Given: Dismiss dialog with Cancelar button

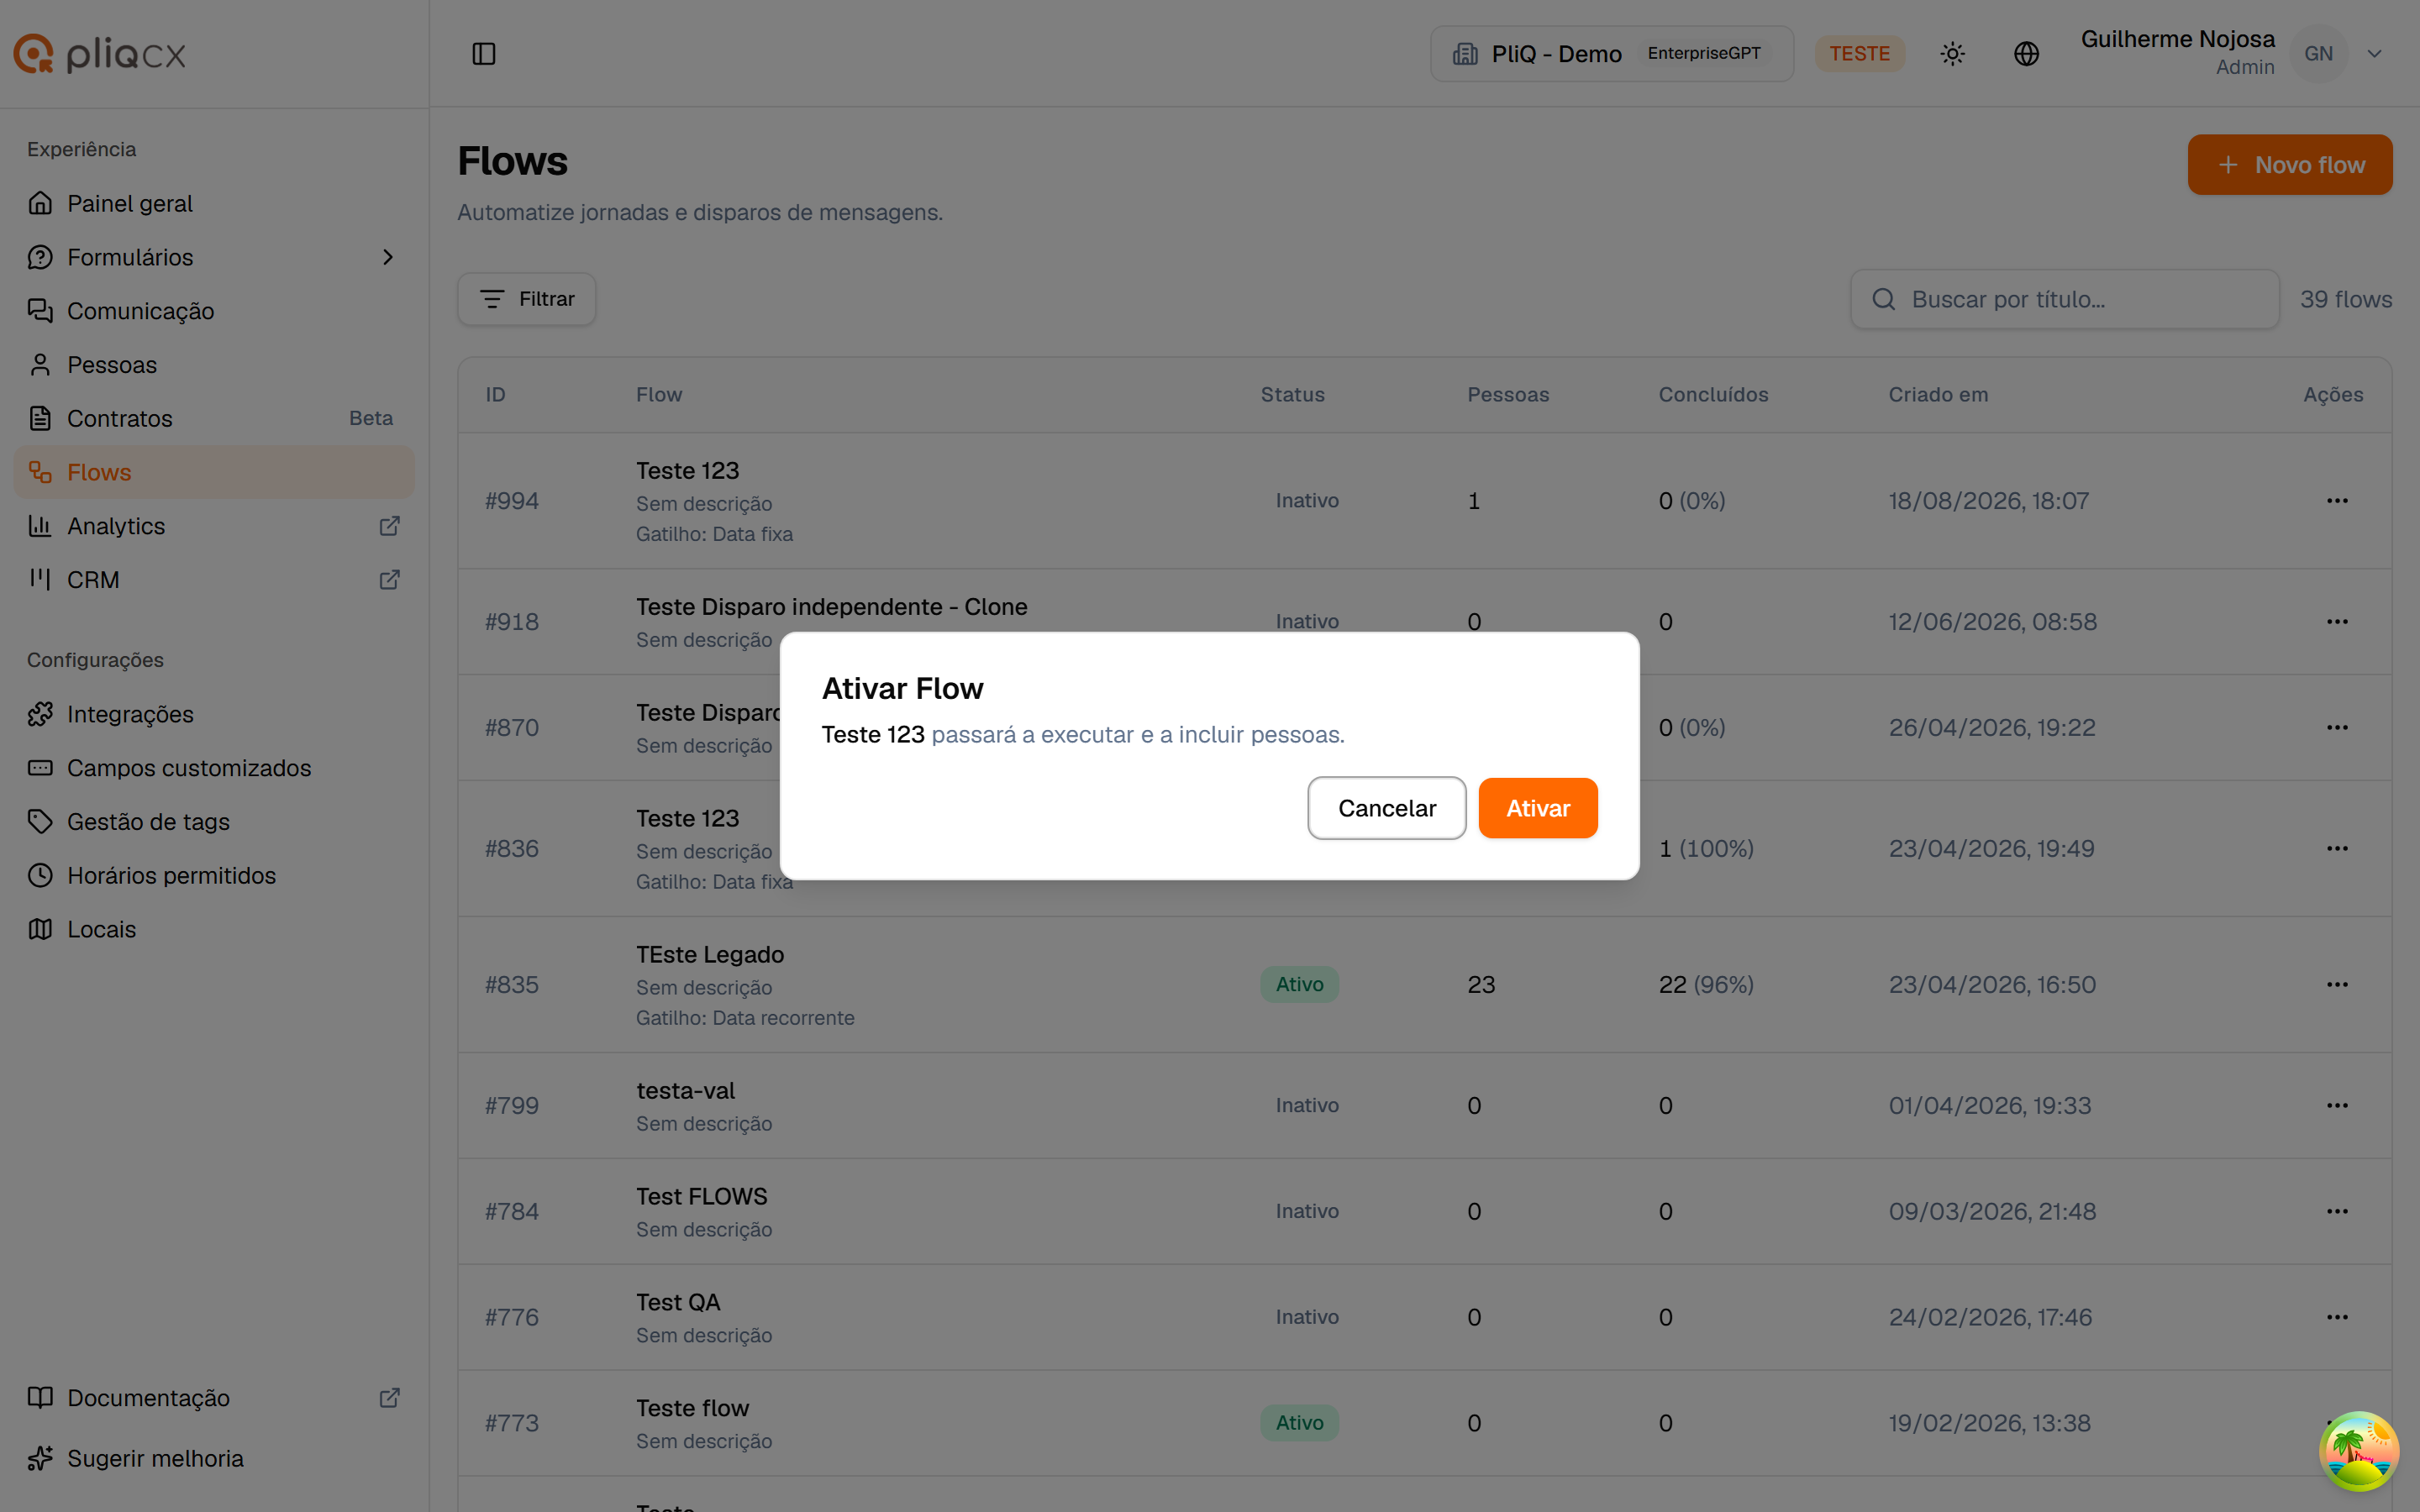Looking at the screenshot, I should [x=1387, y=808].
